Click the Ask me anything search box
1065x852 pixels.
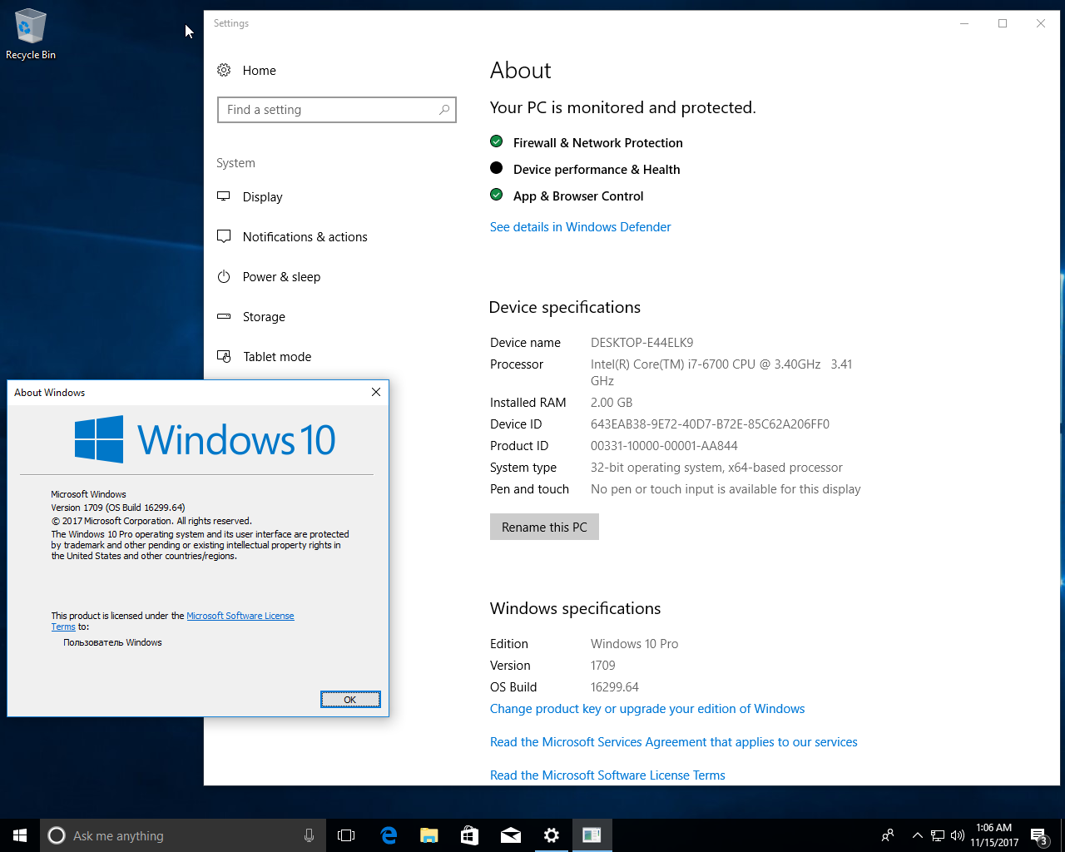coord(183,835)
